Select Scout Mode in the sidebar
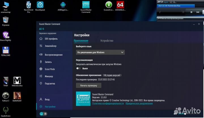 [x=50, y=69]
